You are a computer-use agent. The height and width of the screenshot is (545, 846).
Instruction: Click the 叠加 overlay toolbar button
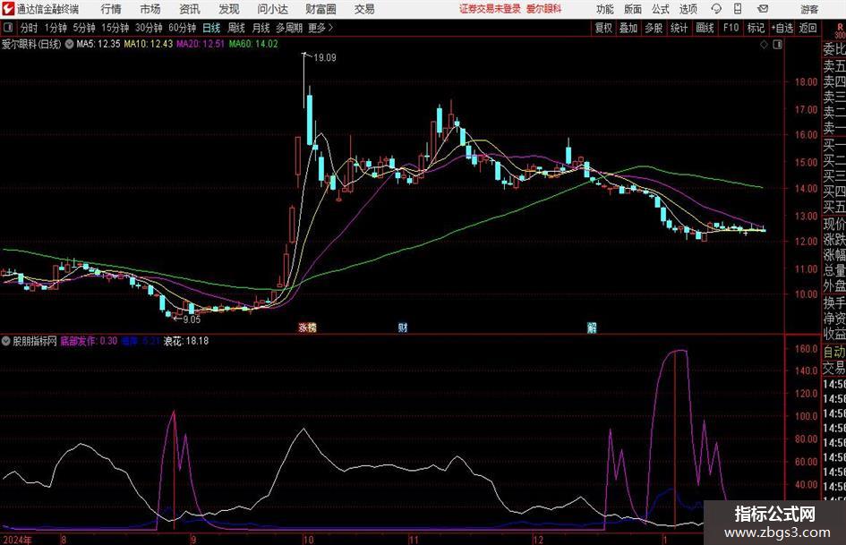tap(628, 28)
